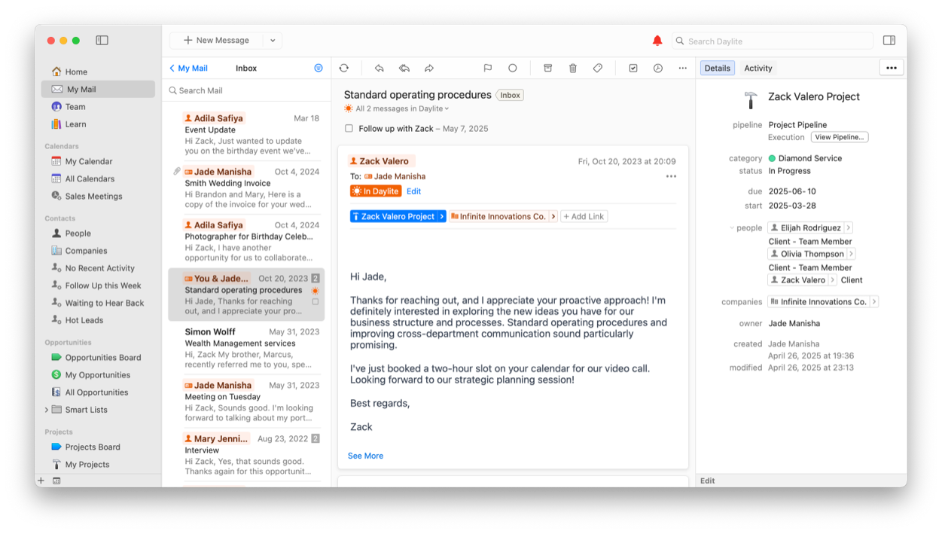Toggle the right details sidebar panel

click(x=889, y=41)
